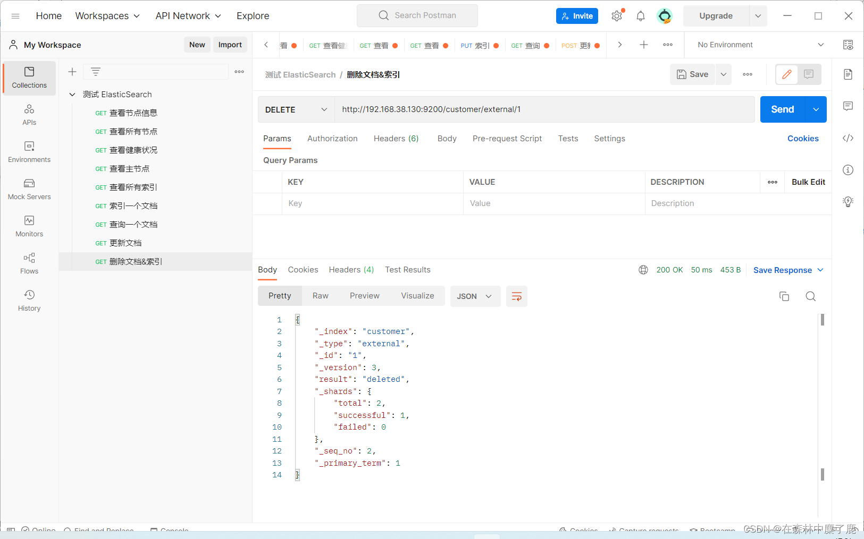Open tab overflow options dots
The image size is (864, 539).
click(x=668, y=45)
